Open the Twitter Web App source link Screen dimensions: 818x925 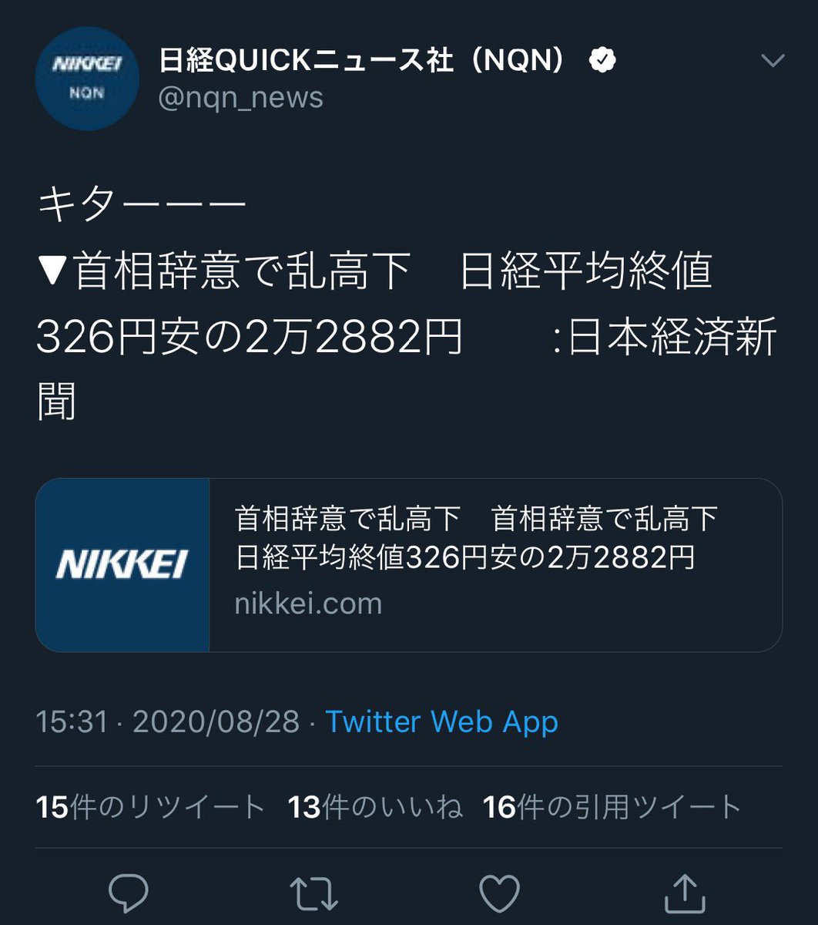coord(442,722)
